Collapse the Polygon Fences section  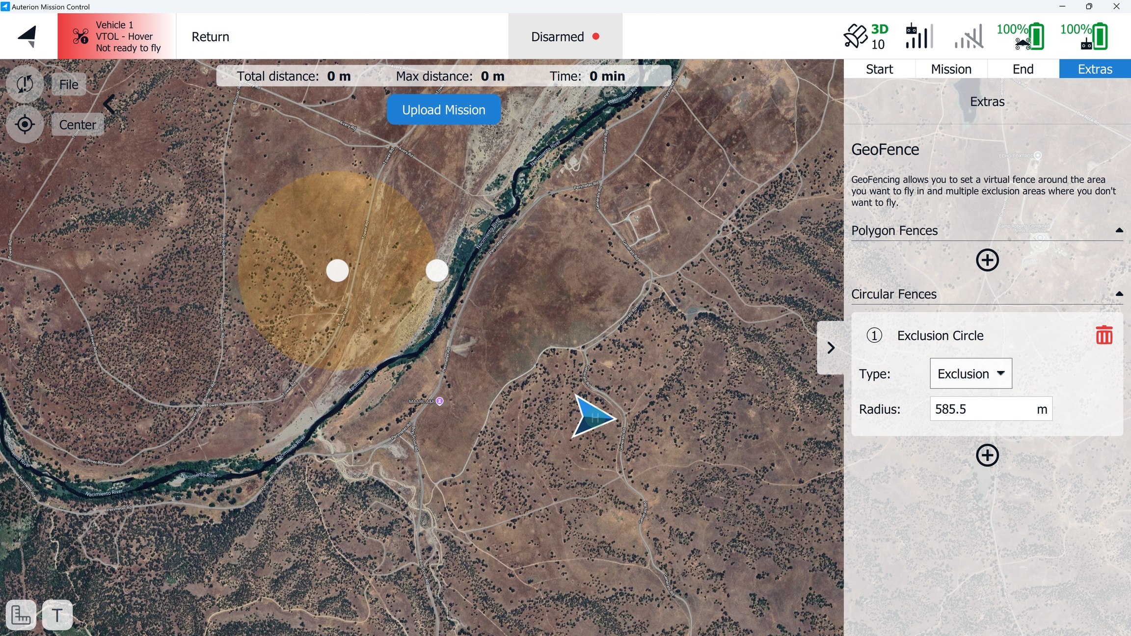click(x=1119, y=230)
